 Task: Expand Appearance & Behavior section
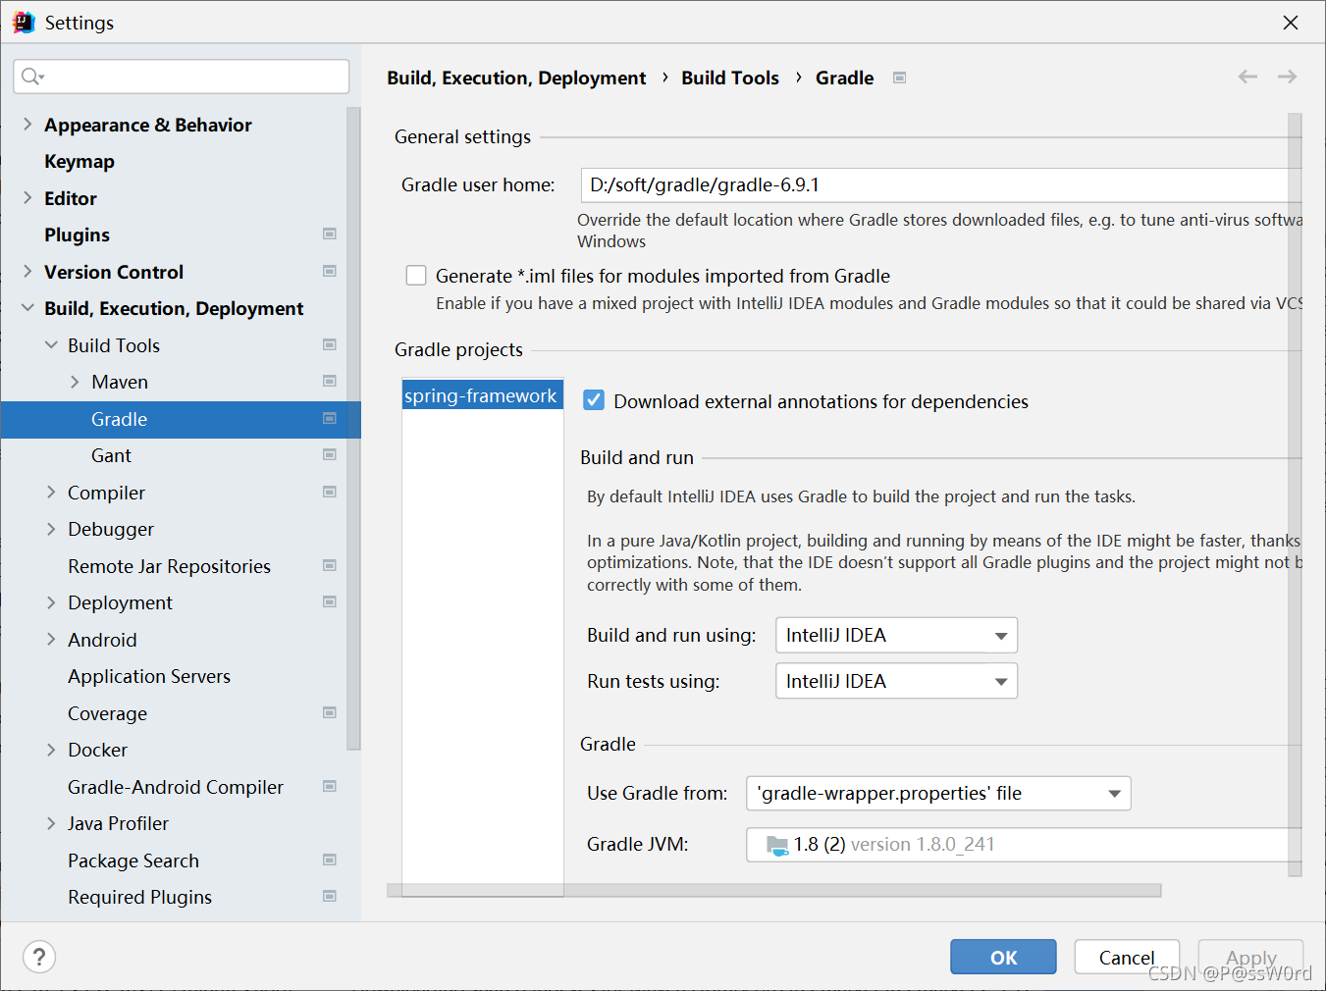[x=27, y=125]
